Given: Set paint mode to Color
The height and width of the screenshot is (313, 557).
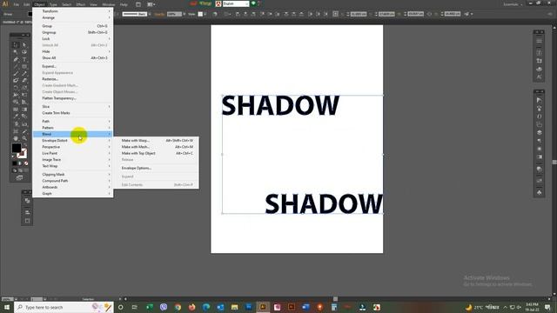Looking at the screenshot, I should tap(15, 163).
